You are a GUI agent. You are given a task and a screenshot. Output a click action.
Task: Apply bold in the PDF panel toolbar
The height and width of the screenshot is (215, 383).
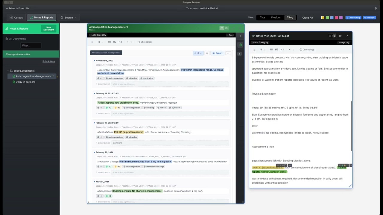261,50
